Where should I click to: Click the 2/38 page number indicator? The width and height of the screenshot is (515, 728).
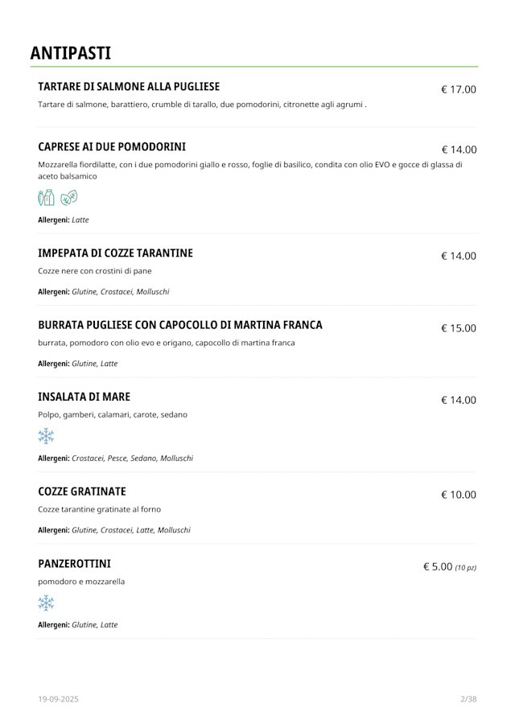tap(468, 699)
